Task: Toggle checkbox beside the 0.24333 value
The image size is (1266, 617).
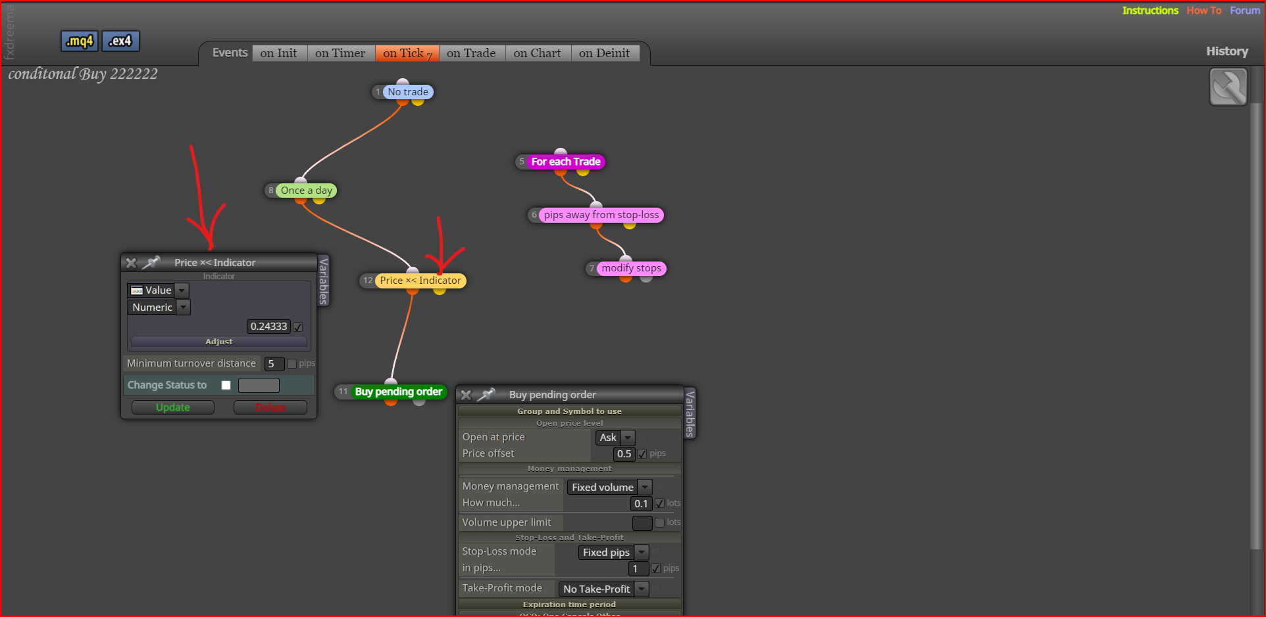Action: coord(298,327)
